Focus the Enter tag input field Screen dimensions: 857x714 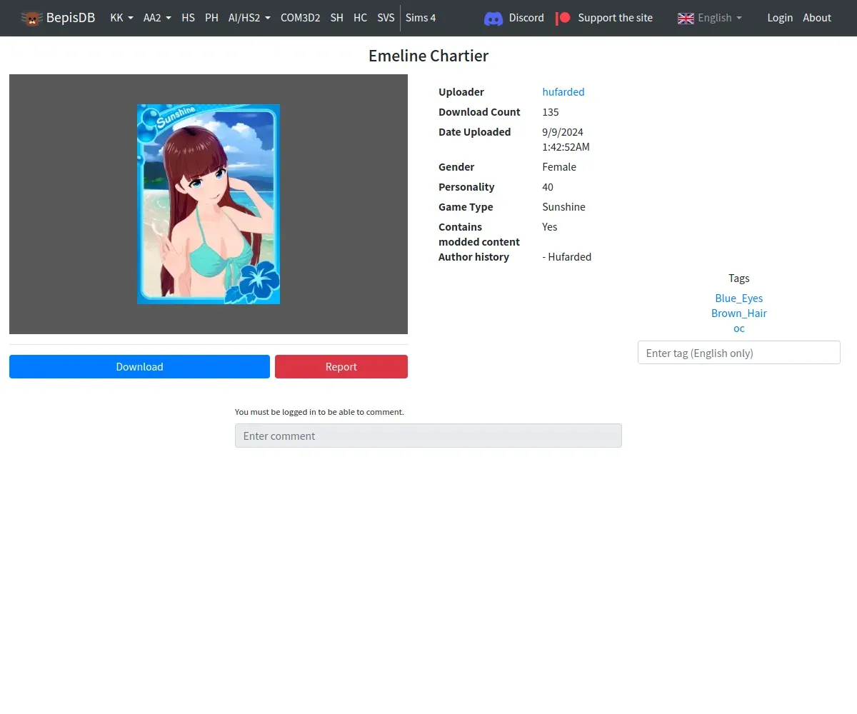(739, 353)
